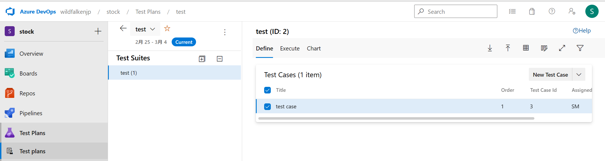Click the import test cases upload icon

[508, 48]
